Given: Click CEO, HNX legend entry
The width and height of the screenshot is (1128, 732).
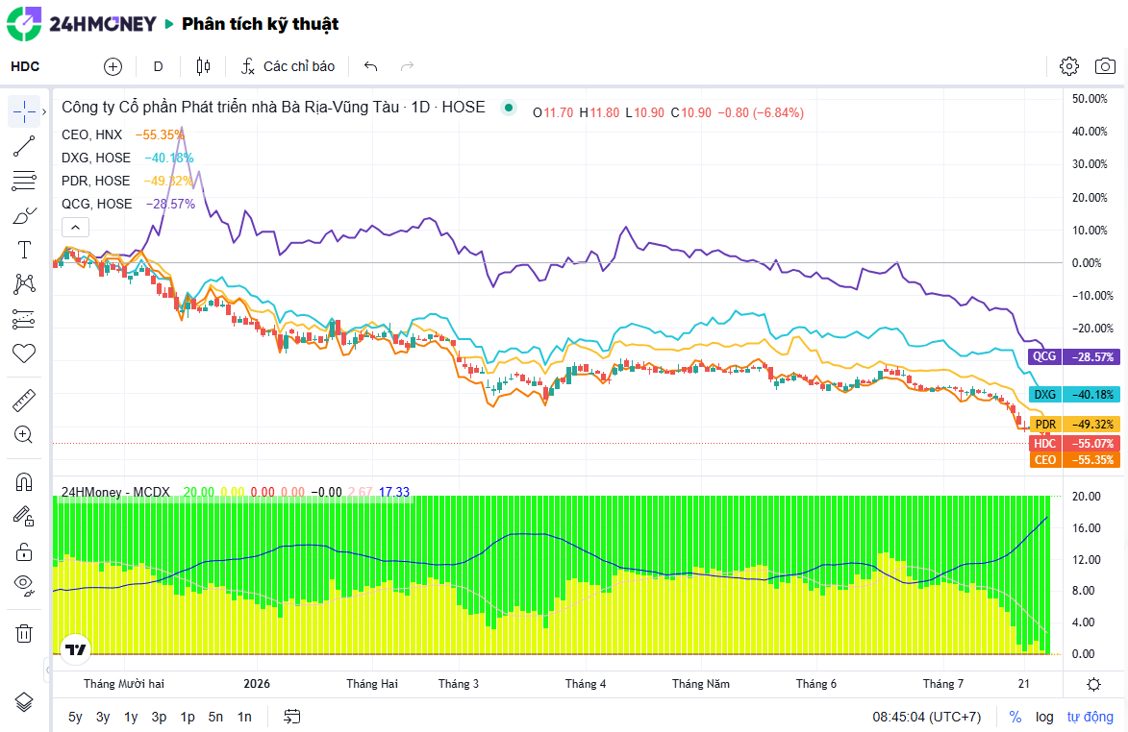Looking at the screenshot, I should tap(92, 134).
